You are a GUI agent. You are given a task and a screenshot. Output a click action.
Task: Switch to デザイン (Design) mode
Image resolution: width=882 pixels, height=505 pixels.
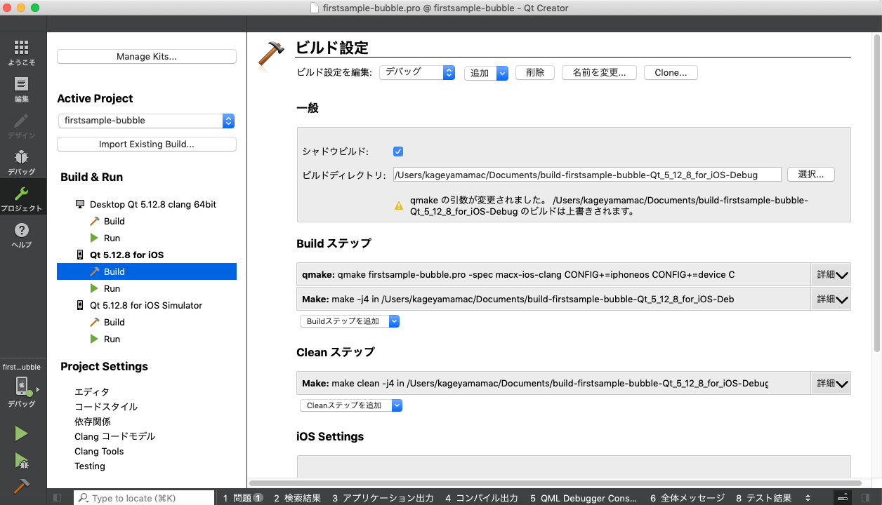tap(22, 126)
